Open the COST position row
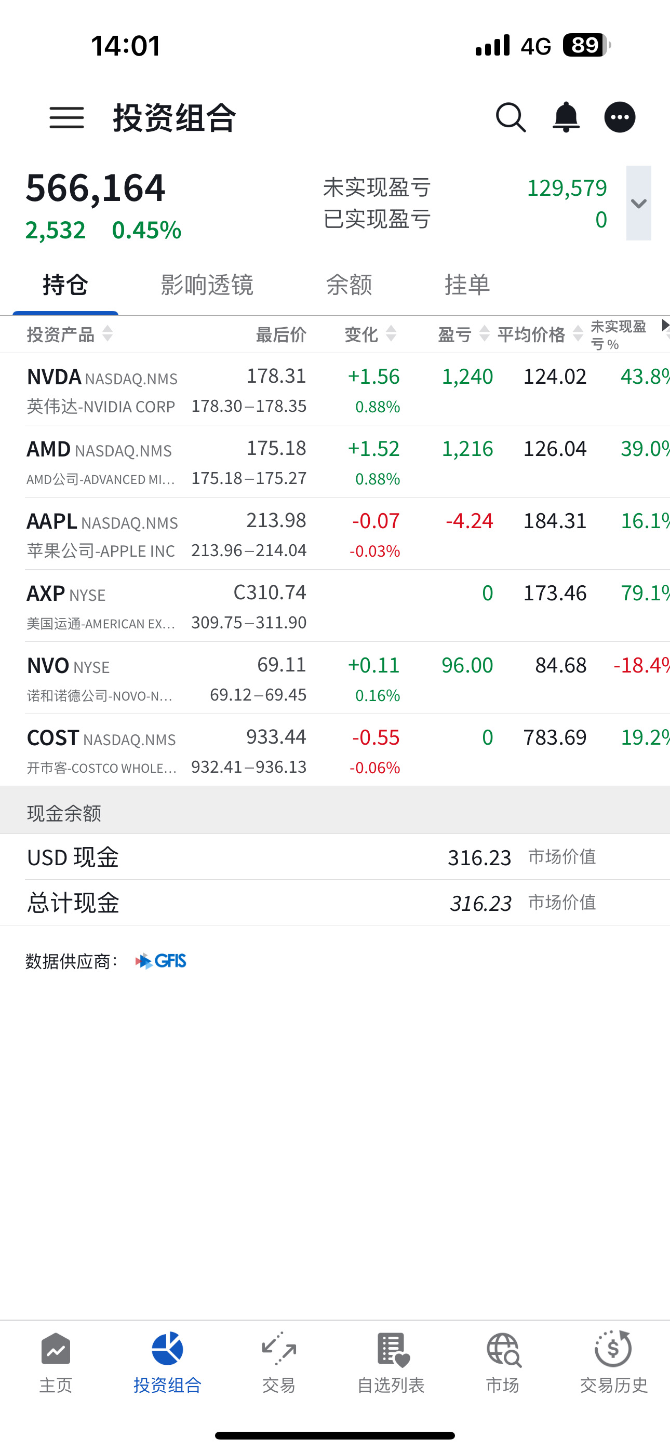Screen dimensions: 670x1452 (335, 750)
